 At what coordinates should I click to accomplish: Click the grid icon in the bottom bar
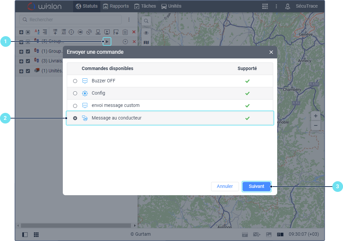[36, 235]
